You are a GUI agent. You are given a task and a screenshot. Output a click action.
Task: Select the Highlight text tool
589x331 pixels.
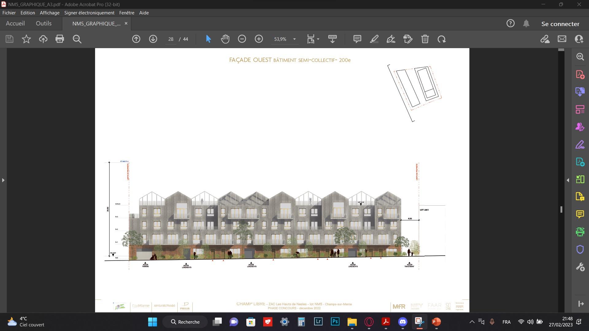click(x=374, y=39)
